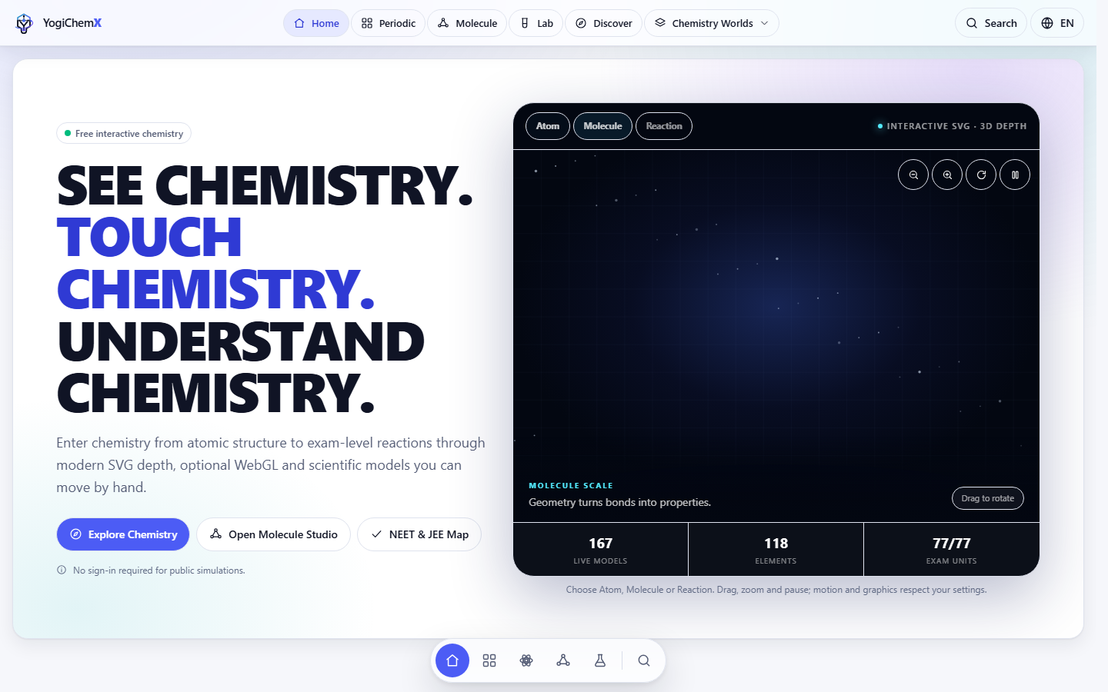The image size is (1108, 692).
Task: Reset the viewer rotation
Action: (x=981, y=175)
